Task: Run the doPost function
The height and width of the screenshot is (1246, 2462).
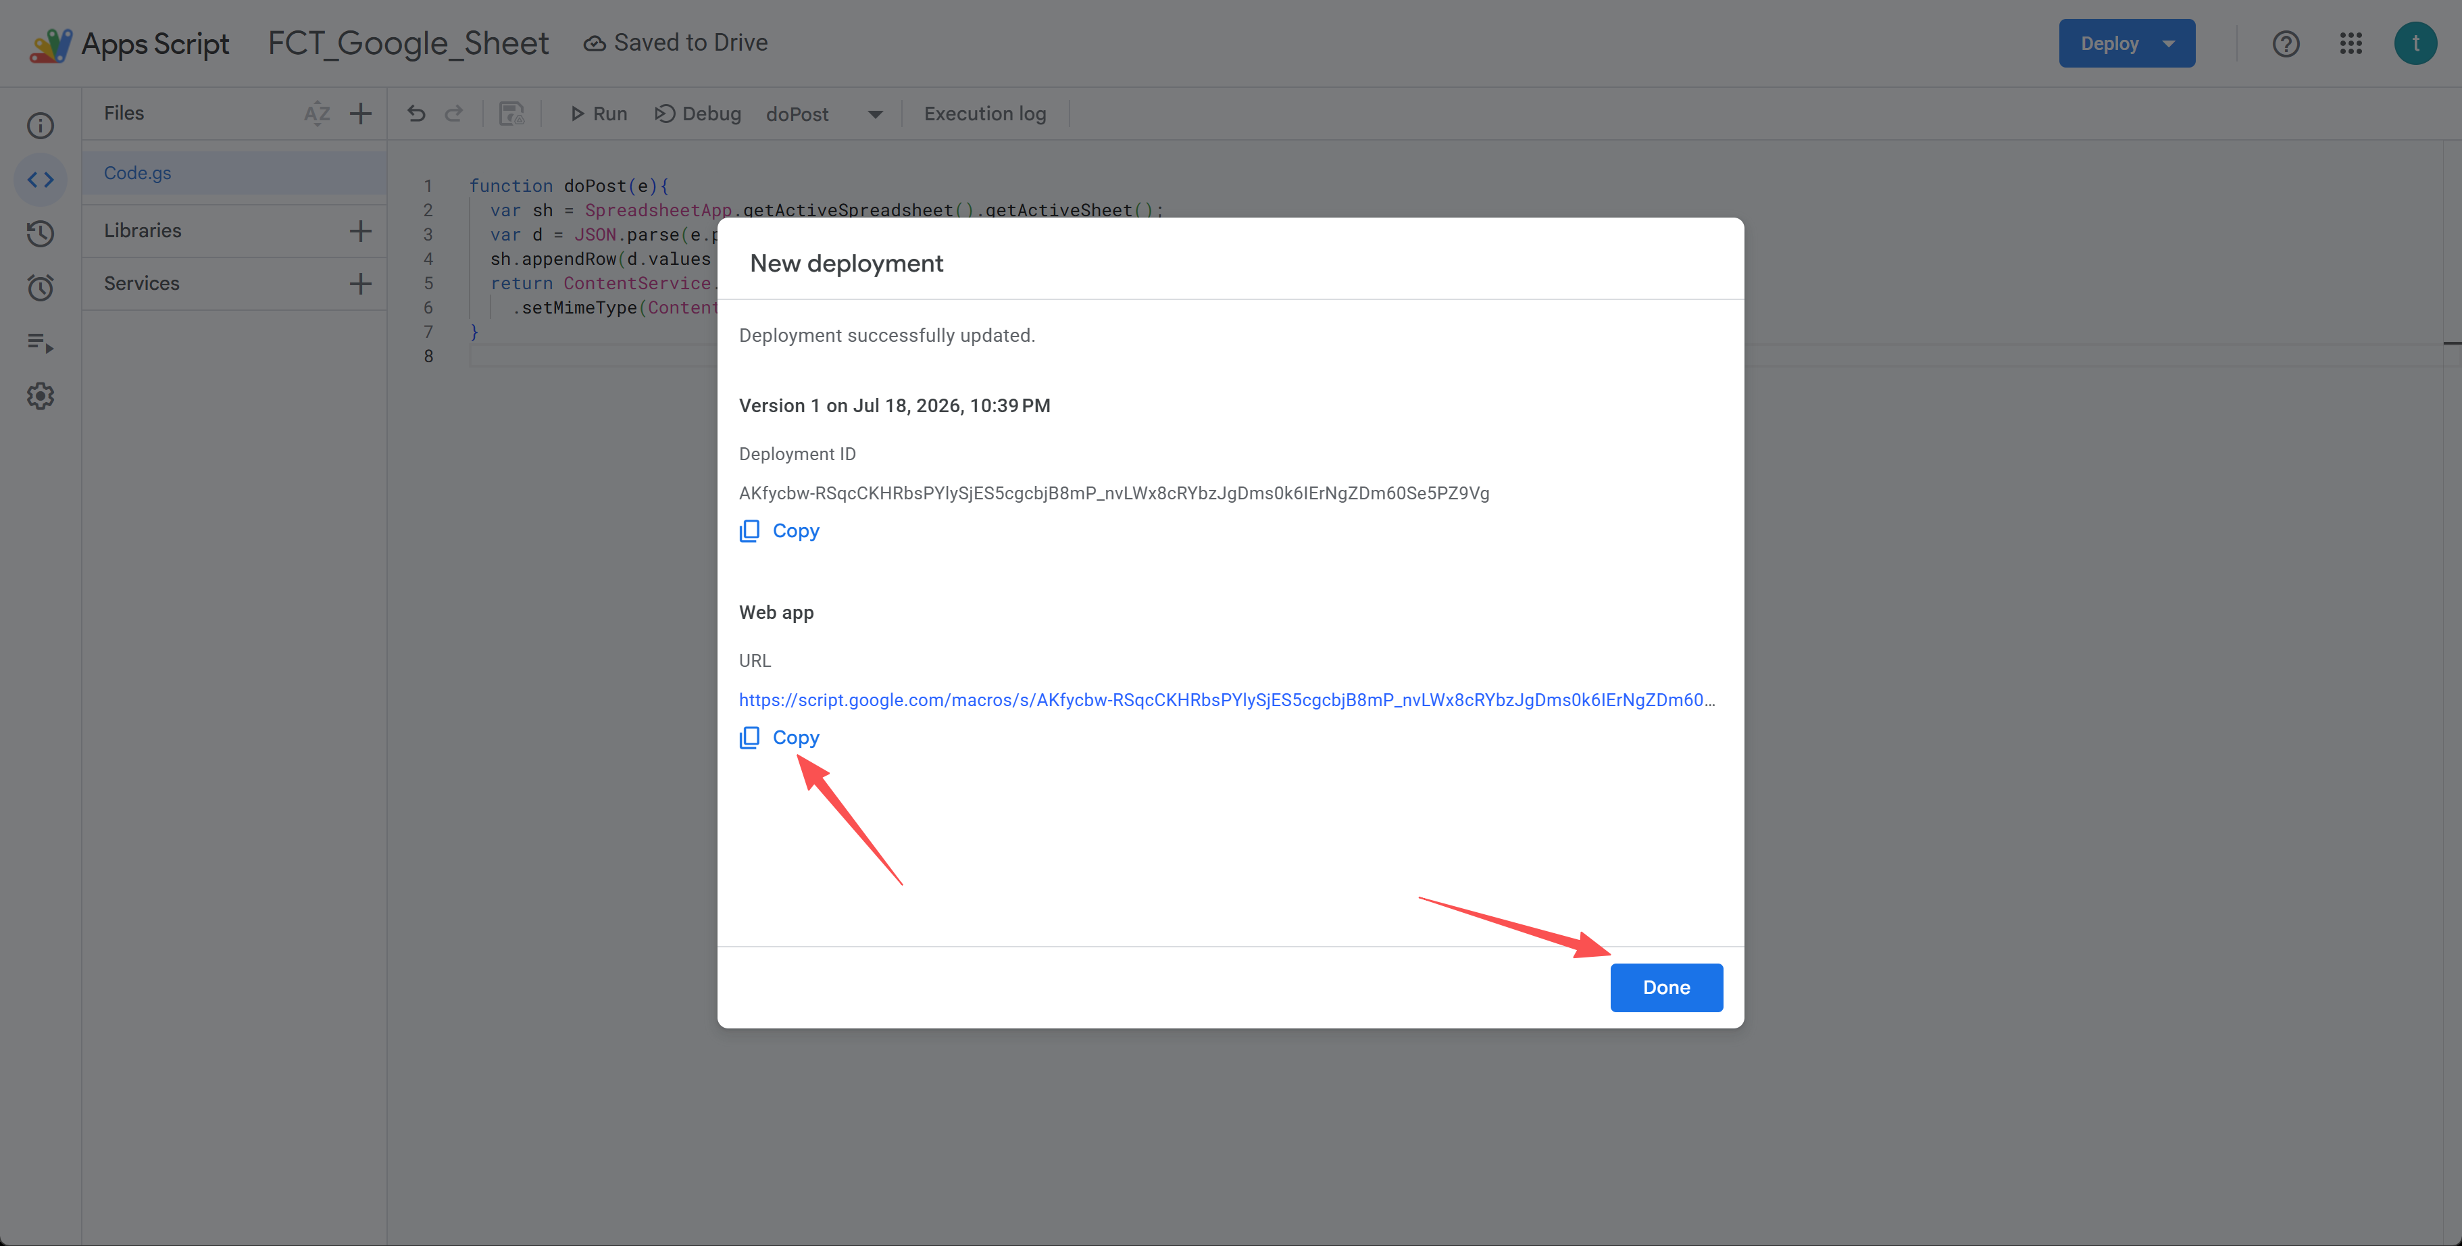Action: point(599,114)
